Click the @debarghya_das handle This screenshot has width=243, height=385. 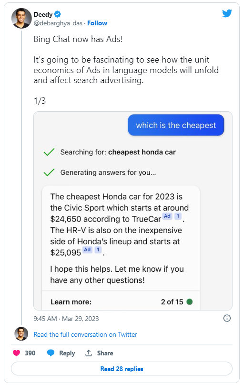58,23
